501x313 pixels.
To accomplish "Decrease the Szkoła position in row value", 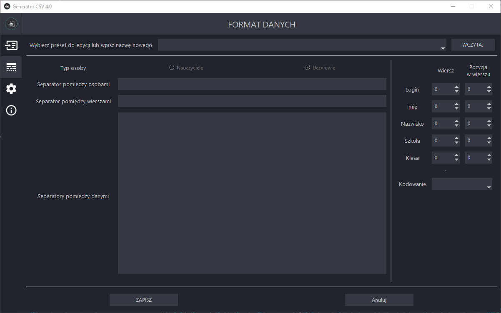I will click(489, 143).
